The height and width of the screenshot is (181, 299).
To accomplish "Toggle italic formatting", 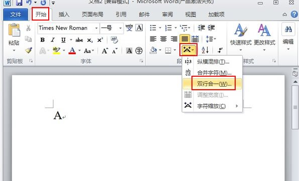I will [53, 40].
